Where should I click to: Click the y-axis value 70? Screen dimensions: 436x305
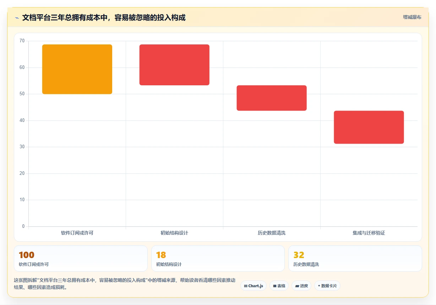22,41
